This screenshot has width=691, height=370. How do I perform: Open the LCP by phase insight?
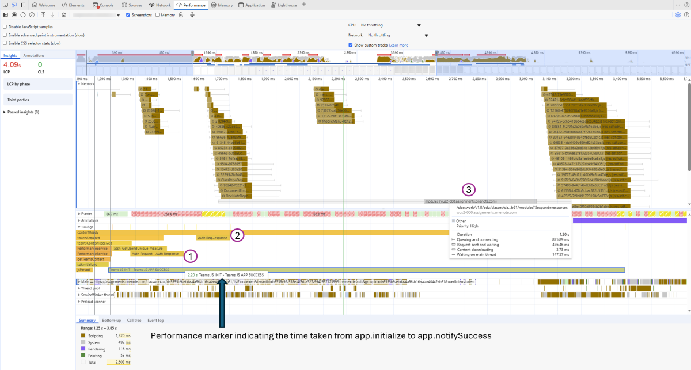coord(37,85)
